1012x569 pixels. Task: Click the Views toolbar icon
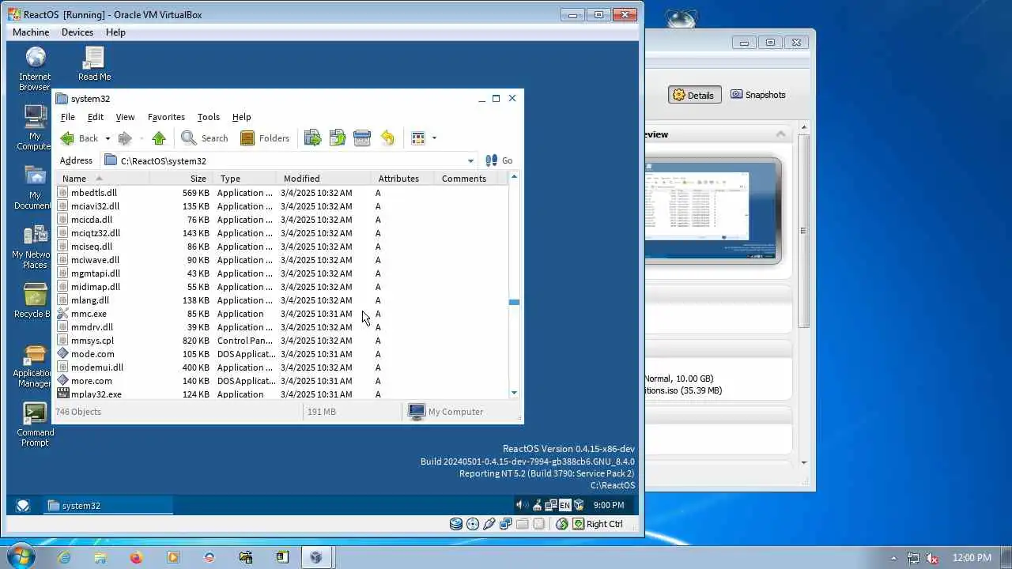[x=418, y=138]
